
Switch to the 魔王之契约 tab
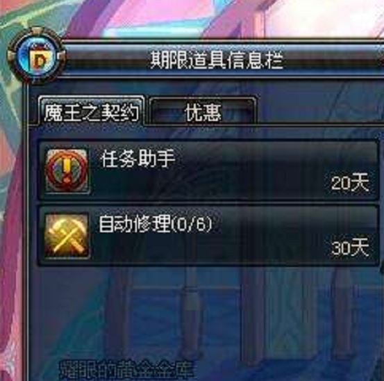tap(92, 112)
